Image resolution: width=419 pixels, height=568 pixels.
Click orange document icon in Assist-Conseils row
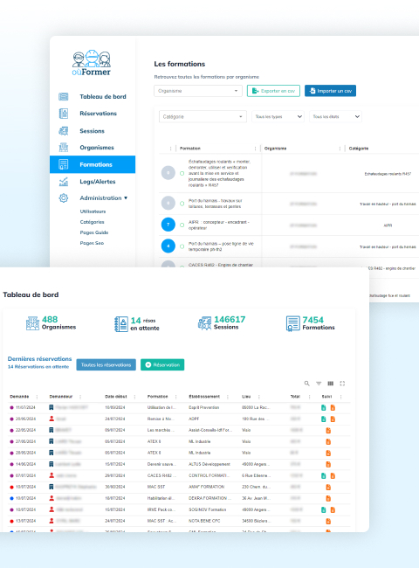tap(328, 430)
